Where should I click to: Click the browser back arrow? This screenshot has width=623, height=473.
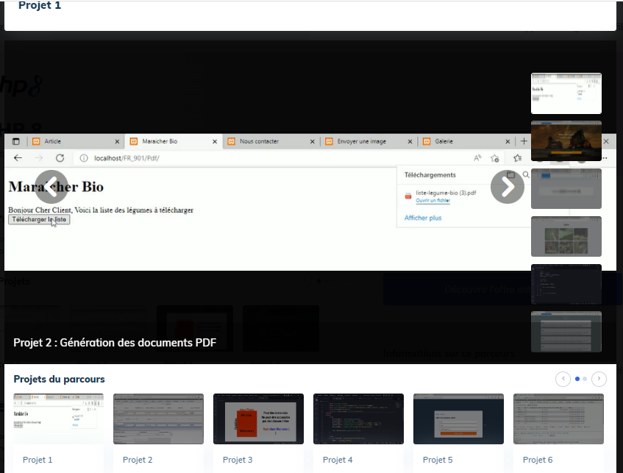click(x=18, y=158)
